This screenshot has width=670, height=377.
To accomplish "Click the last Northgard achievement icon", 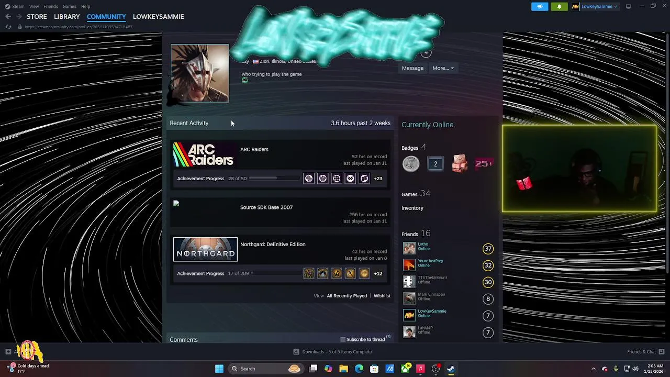I will click(364, 273).
